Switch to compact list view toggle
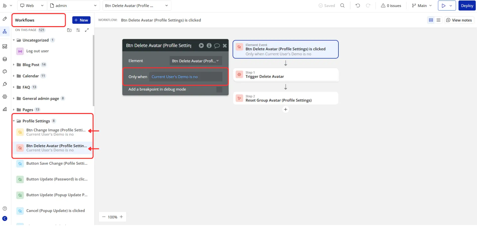This screenshot has height=226, width=477. (x=438, y=20)
